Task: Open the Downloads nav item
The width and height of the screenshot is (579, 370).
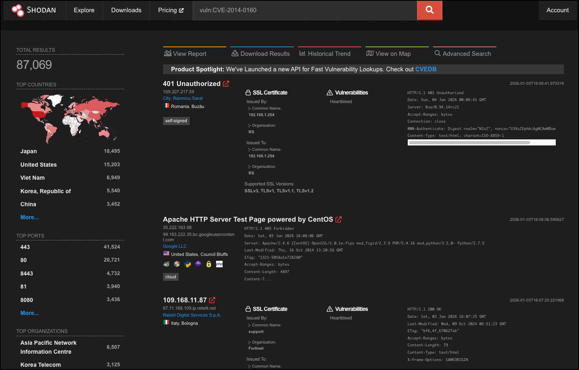Action: click(x=126, y=10)
